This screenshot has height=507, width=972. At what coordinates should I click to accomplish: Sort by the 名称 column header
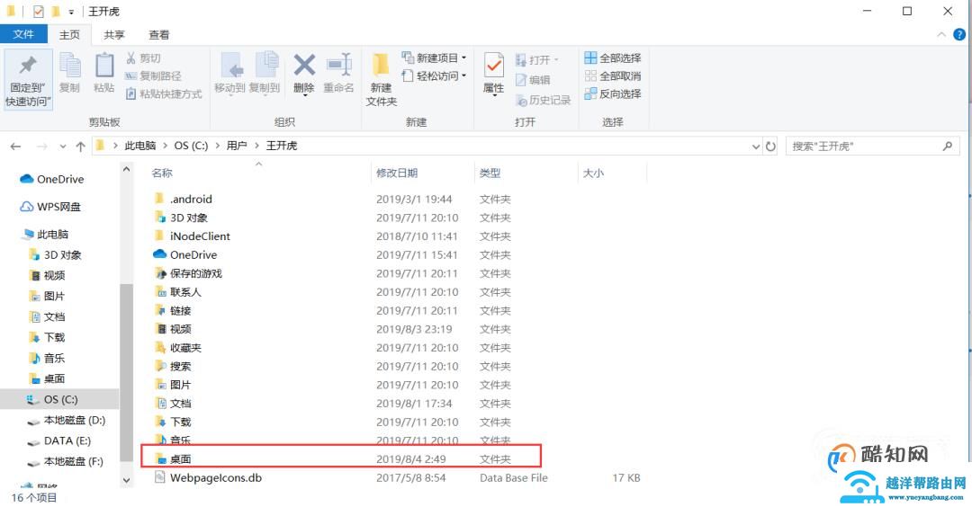162,173
